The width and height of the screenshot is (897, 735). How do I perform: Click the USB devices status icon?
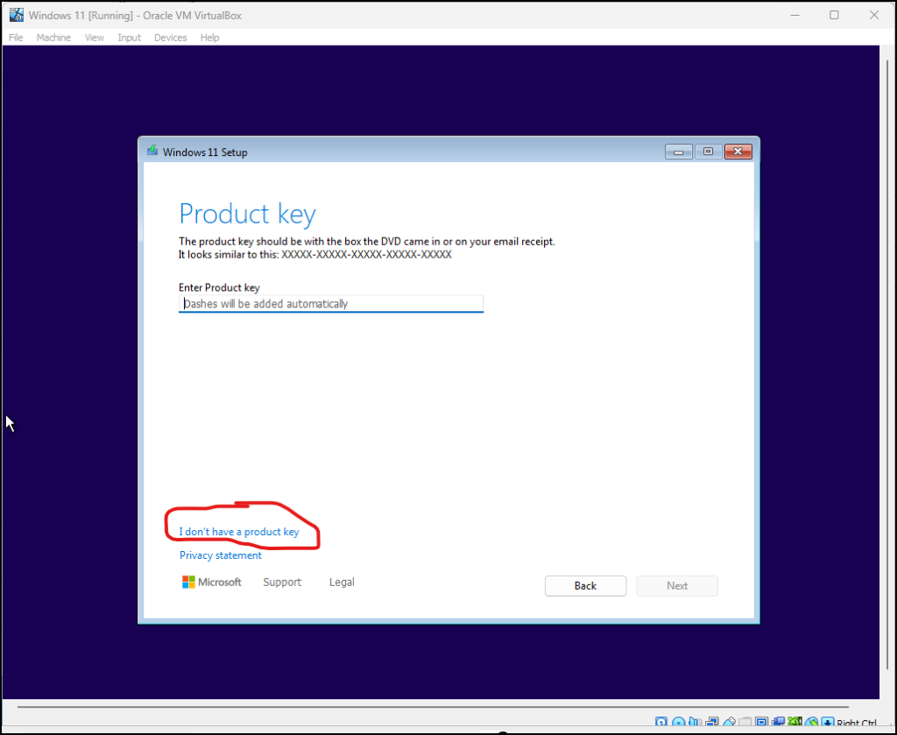[x=730, y=723]
